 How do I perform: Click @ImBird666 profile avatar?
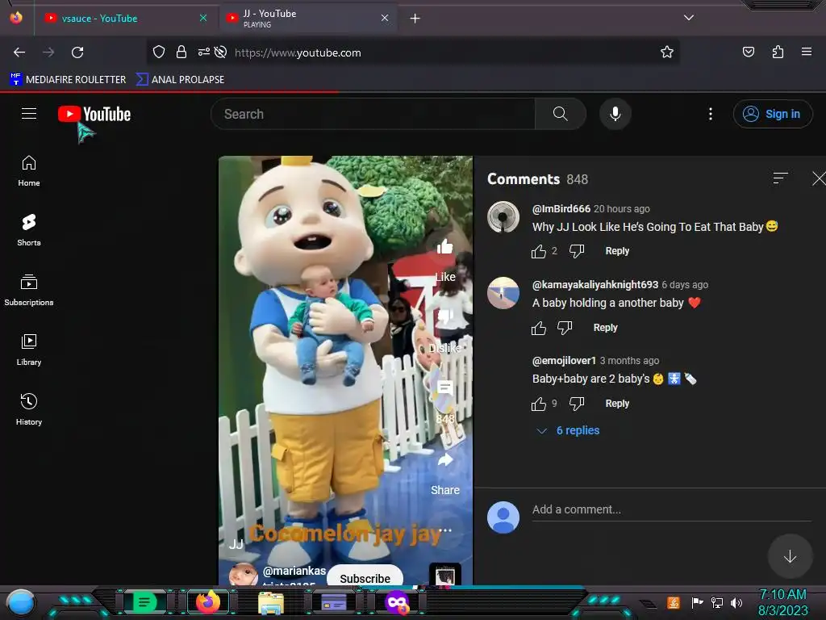[503, 216]
